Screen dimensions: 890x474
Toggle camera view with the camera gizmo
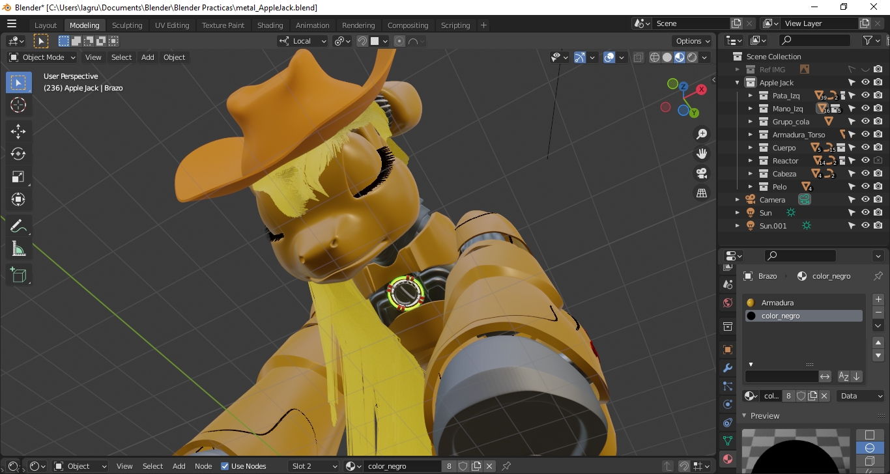[x=702, y=173]
